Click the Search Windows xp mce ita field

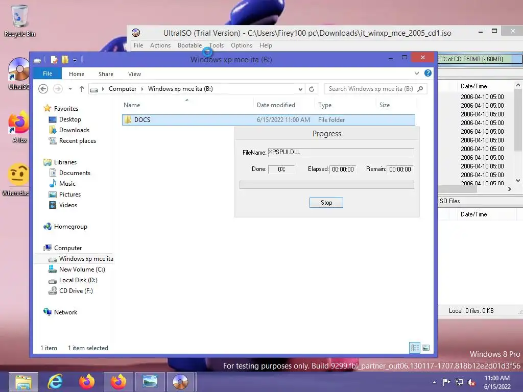pos(375,89)
